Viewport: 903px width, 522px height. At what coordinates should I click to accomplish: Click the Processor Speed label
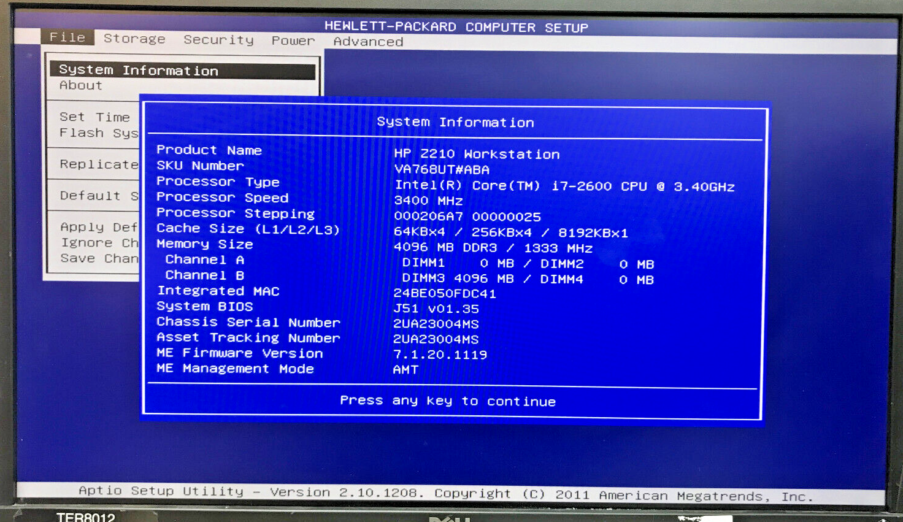click(222, 198)
